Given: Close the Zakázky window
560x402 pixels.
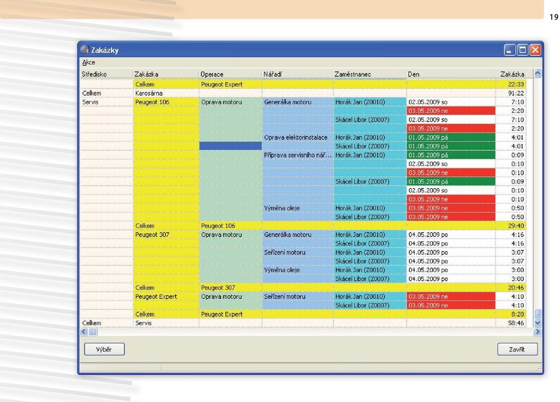Looking at the screenshot, I should tap(535, 50).
